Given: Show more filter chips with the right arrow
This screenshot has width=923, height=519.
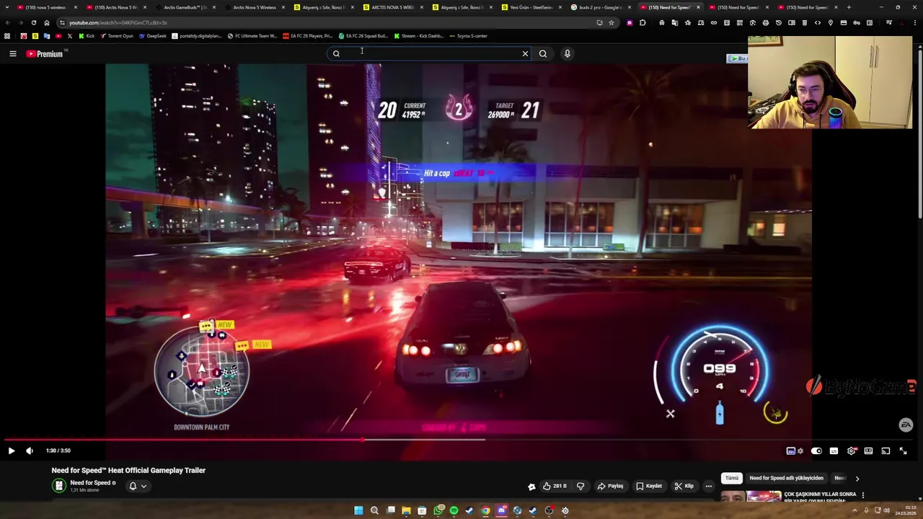Looking at the screenshot, I should (x=857, y=478).
